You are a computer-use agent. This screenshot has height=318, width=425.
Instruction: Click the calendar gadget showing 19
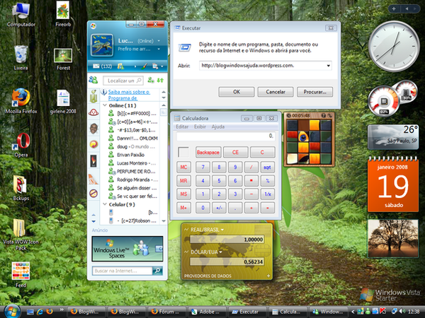[393, 184]
